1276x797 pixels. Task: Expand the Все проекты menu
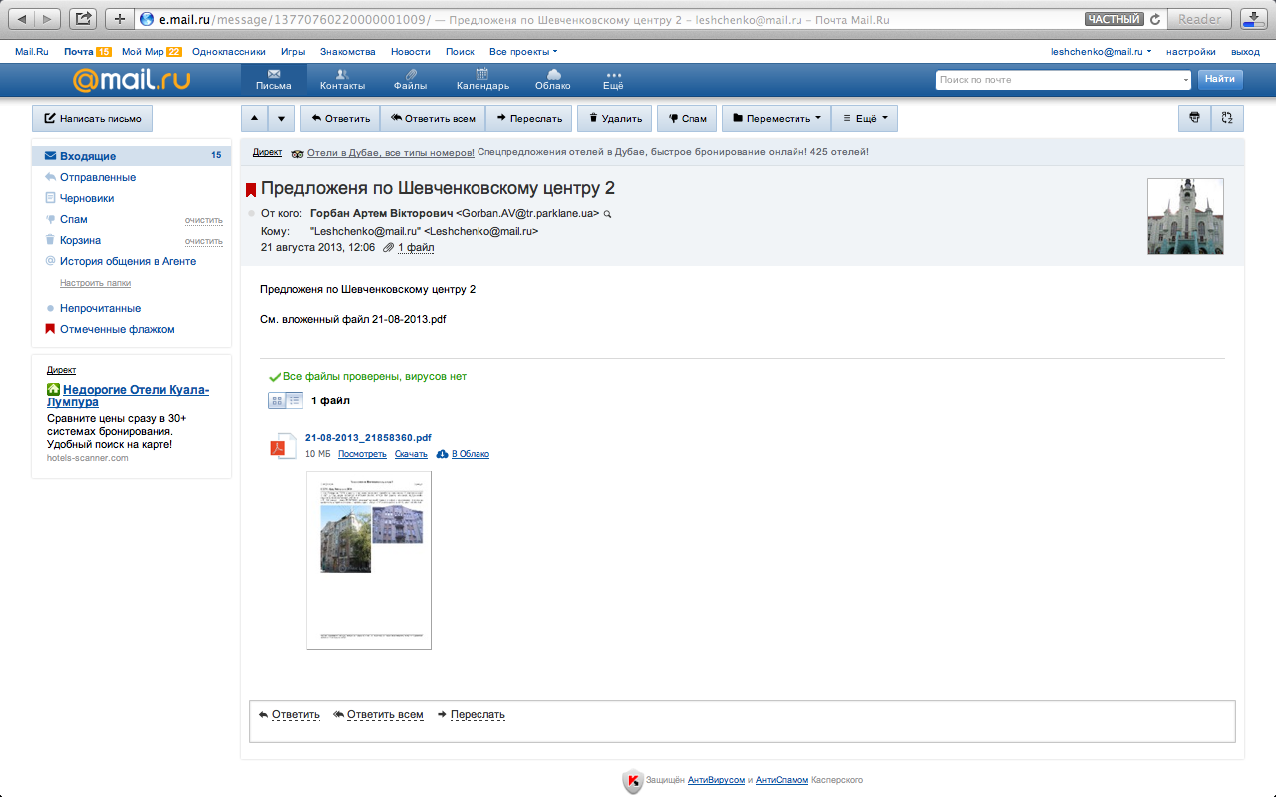tap(523, 51)
